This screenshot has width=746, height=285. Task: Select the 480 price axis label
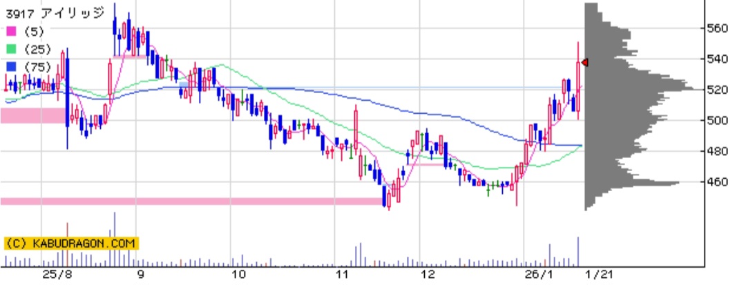[x=720, y=151]
